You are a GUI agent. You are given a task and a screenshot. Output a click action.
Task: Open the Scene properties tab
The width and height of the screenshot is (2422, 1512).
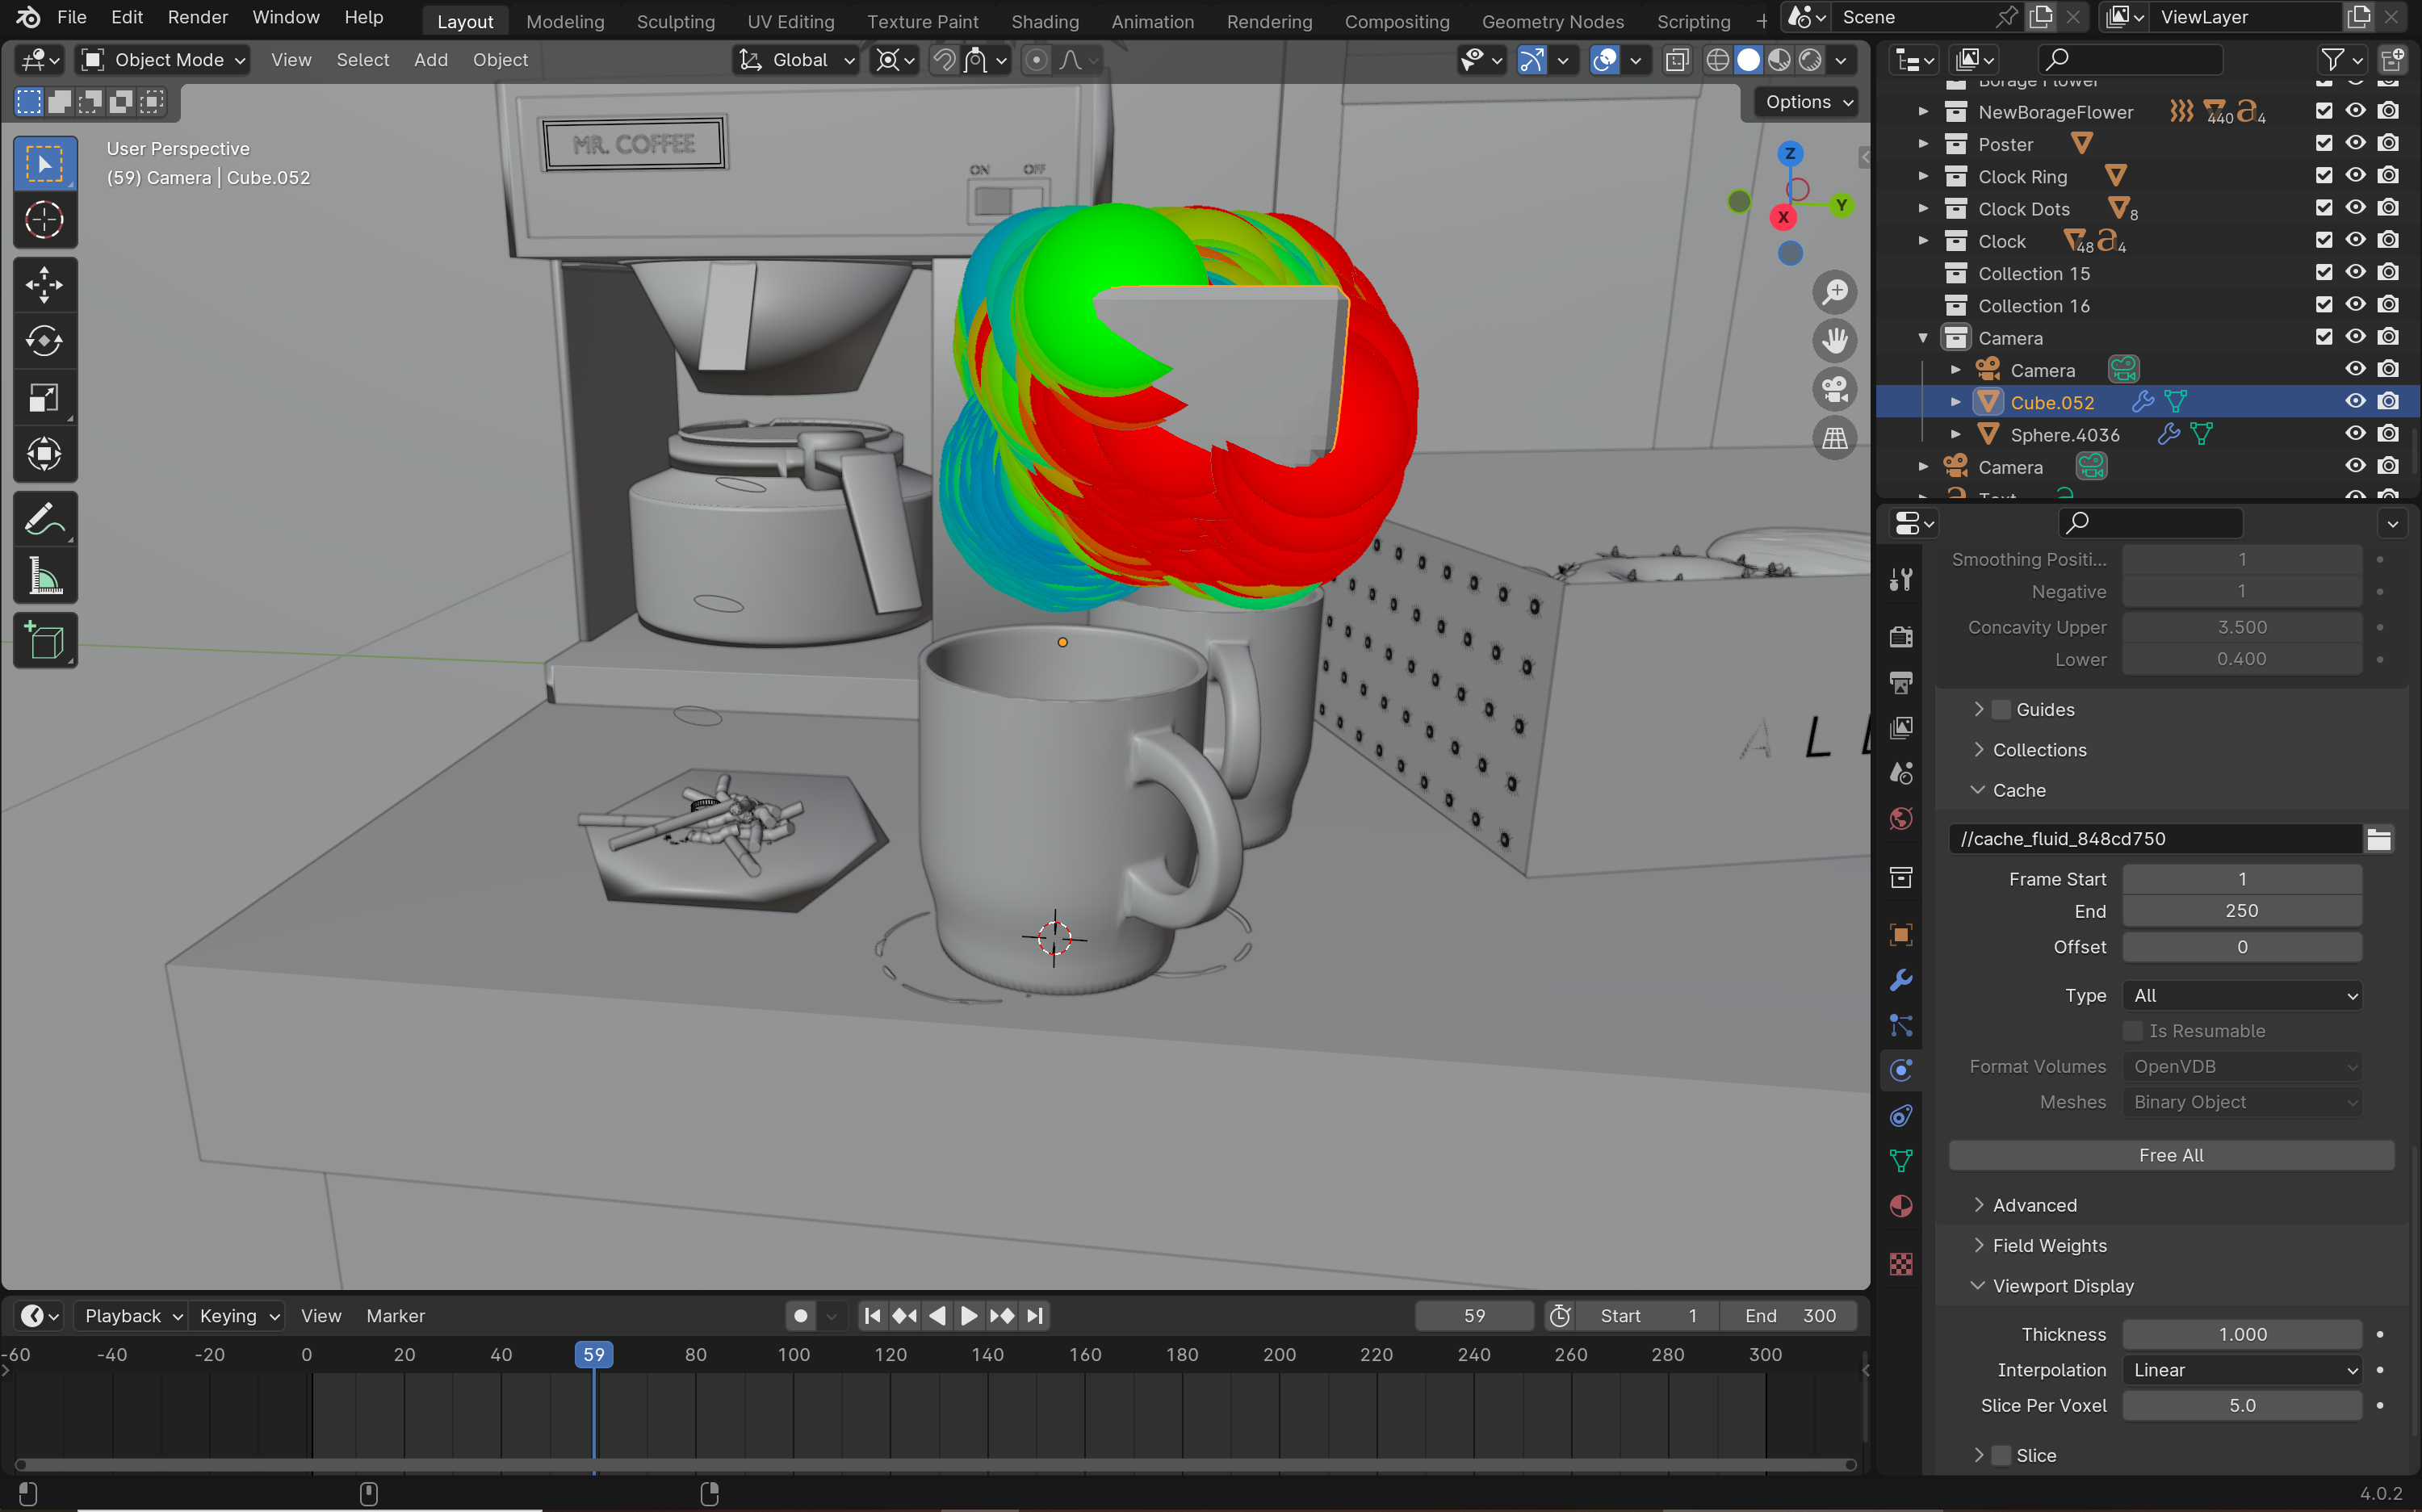[x=1901, y=773]
